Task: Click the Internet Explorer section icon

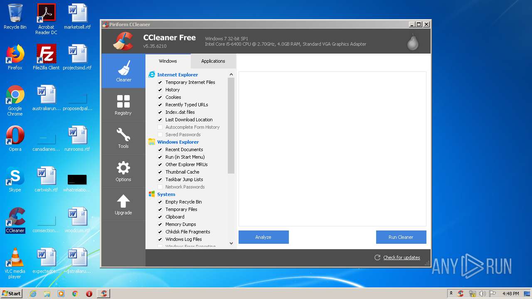Action: point(152,75)
